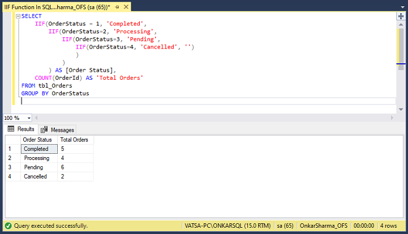Click the [Order Status] alias in query

89,70
